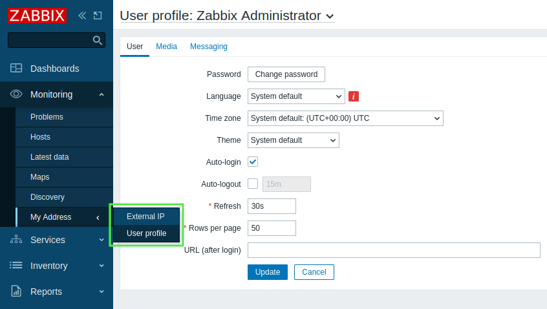Image resolution: width=547 pixels, height=309 pixels.
Task: Click the Auto-logout 15m field
Action: (287, 184)
